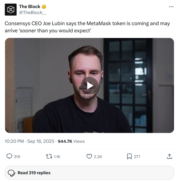The height and width of the screenshot is (182, 179).
Task: Open the 944.7K Views count
Action: 71,141
